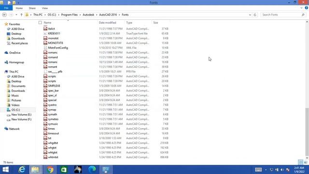
Task: Open Desktop under Favorites
Action: (16, 34)
